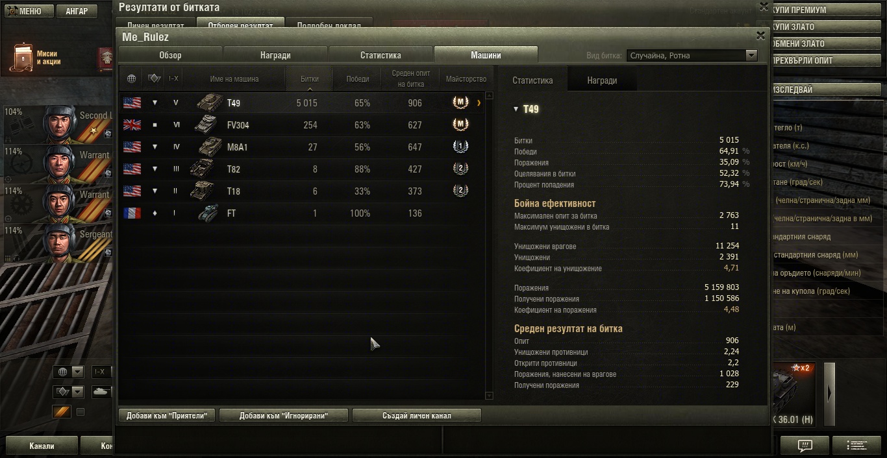Open the Обзор tab
Image resolution: width=887 pixels, height=458 pixels.
click(170, 55)
